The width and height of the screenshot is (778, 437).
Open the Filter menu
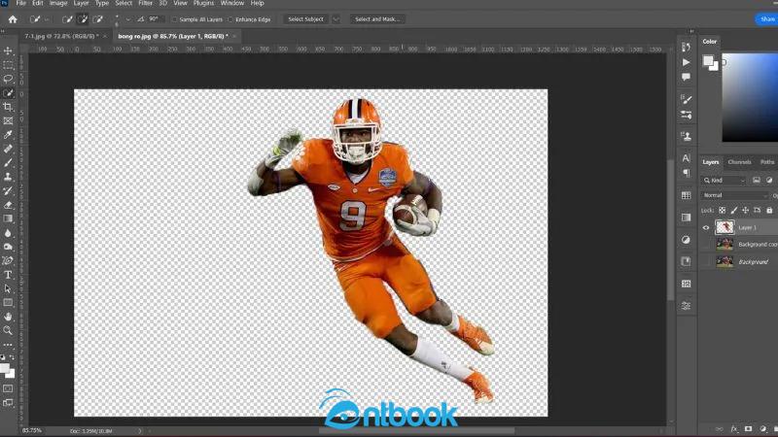pyautogui.click(x=145, y=4)
